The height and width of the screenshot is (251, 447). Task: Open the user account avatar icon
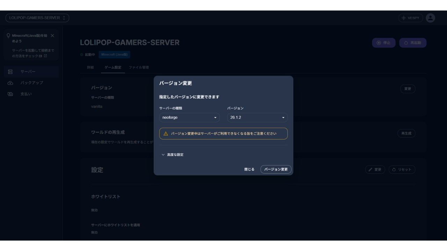coord(431,18)
